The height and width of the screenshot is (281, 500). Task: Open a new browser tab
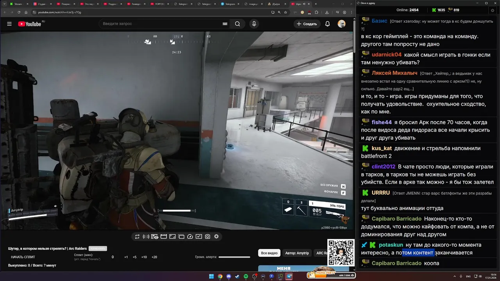click(x=316, y=4)
